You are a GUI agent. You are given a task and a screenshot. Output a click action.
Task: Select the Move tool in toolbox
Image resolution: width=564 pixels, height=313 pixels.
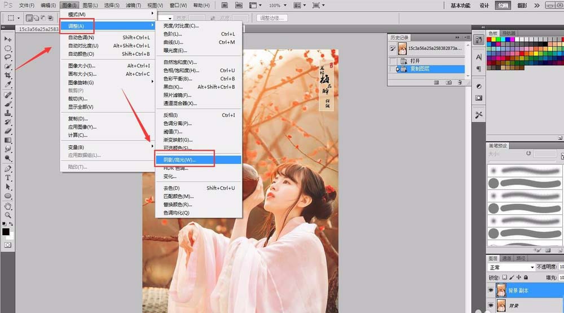pyautogui.click(x=8, y=39)
